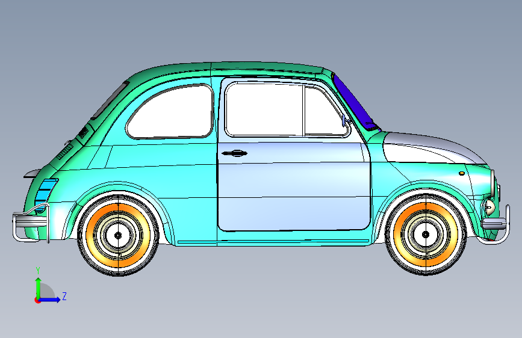The width and height of the screenshot is (522, 338).
Task: Select the small quarter vent window of the door
Action: (326, 111)
